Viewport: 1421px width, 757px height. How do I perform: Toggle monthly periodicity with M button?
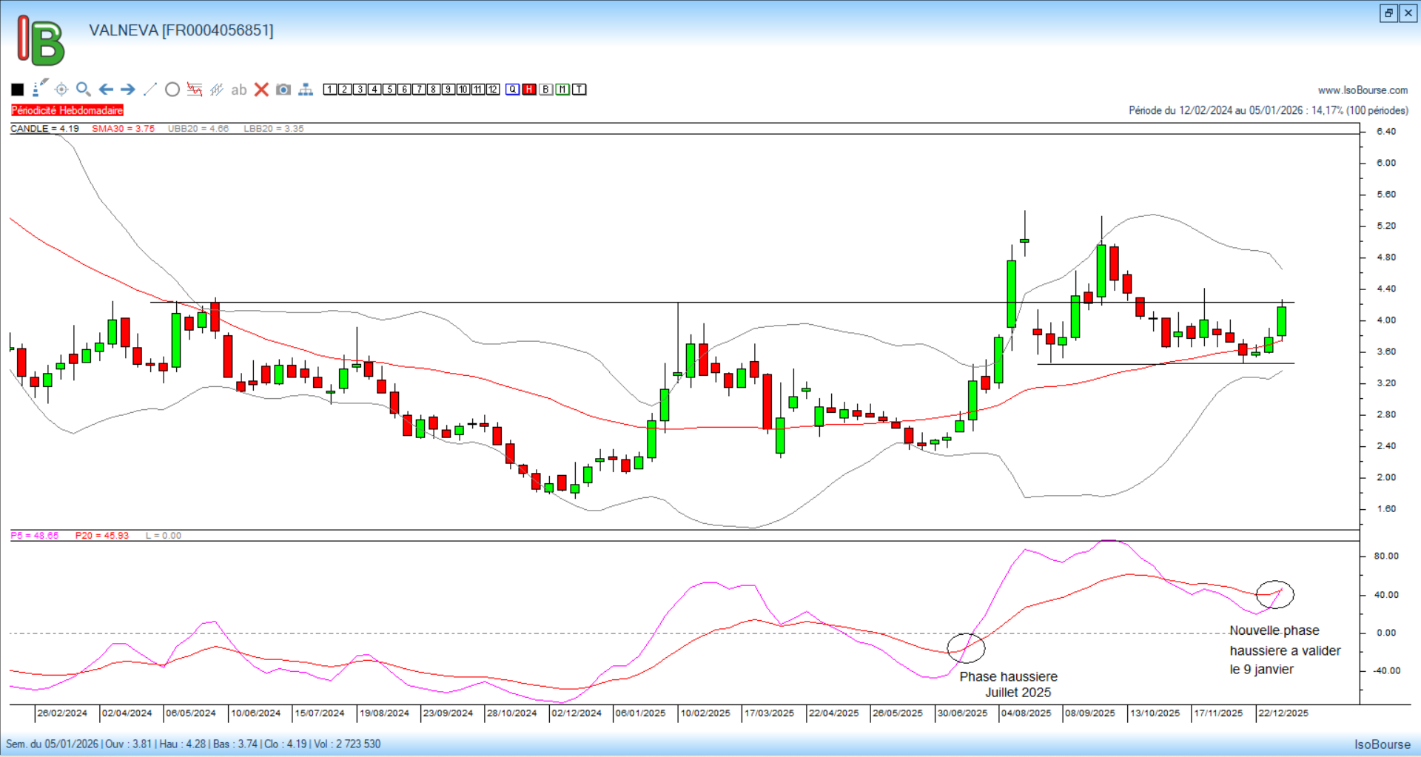(x=562, y=90)
